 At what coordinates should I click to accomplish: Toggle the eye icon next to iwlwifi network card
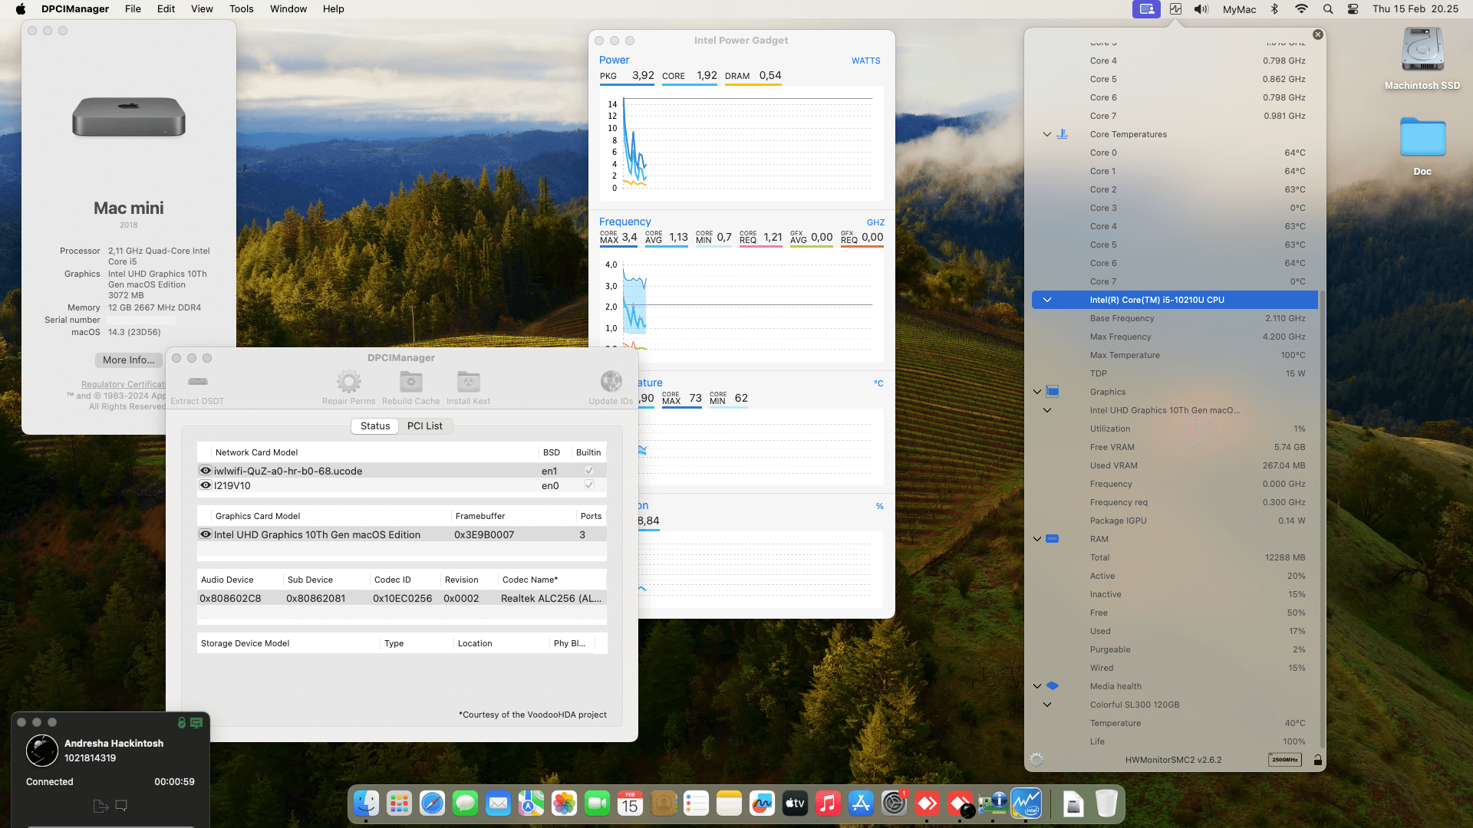pyautogui.click(x=205, y=470)
